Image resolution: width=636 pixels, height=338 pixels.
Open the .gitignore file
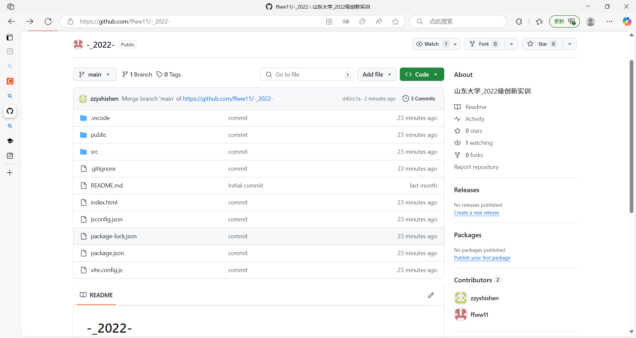point(103,169)
